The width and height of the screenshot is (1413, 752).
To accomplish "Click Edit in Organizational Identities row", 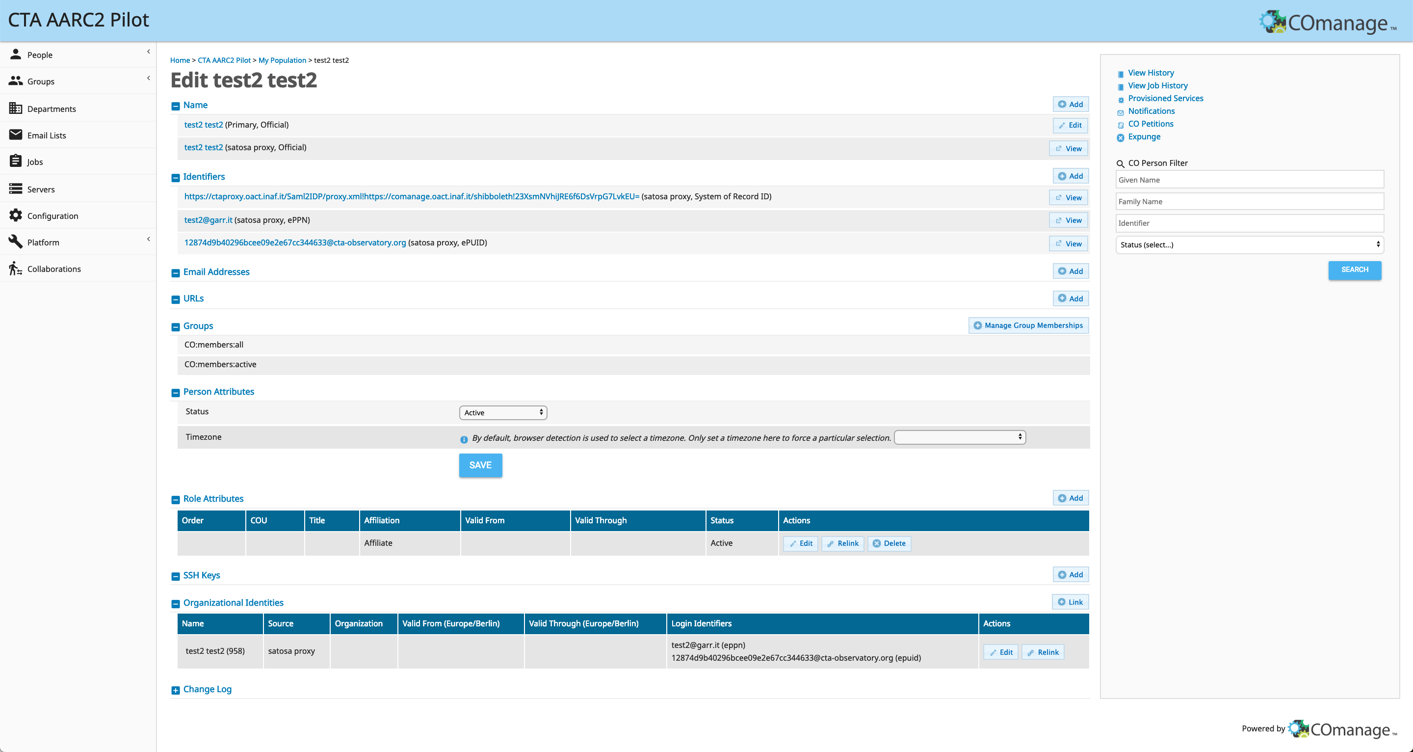I will [1001, 652].
